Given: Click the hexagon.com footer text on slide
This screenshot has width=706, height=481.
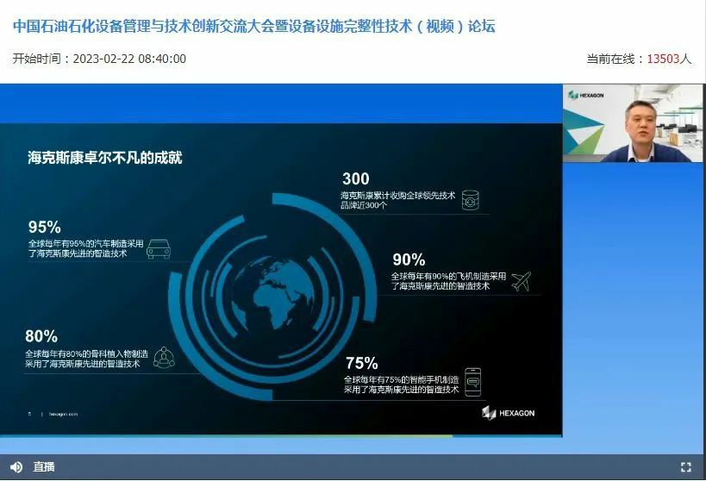Looking at the screenshot, I should 64,414.
